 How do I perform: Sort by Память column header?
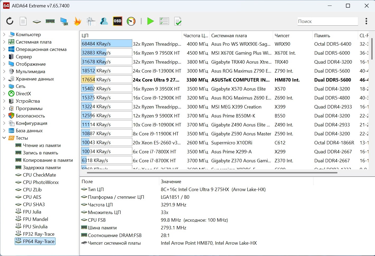click(x=322, y=36)
